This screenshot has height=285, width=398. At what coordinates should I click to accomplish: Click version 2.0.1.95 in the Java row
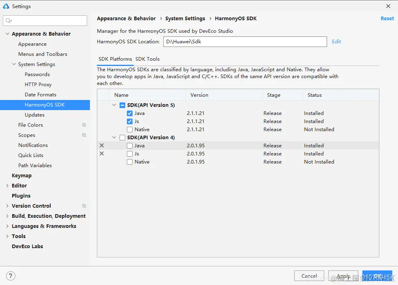click(195, 146)
